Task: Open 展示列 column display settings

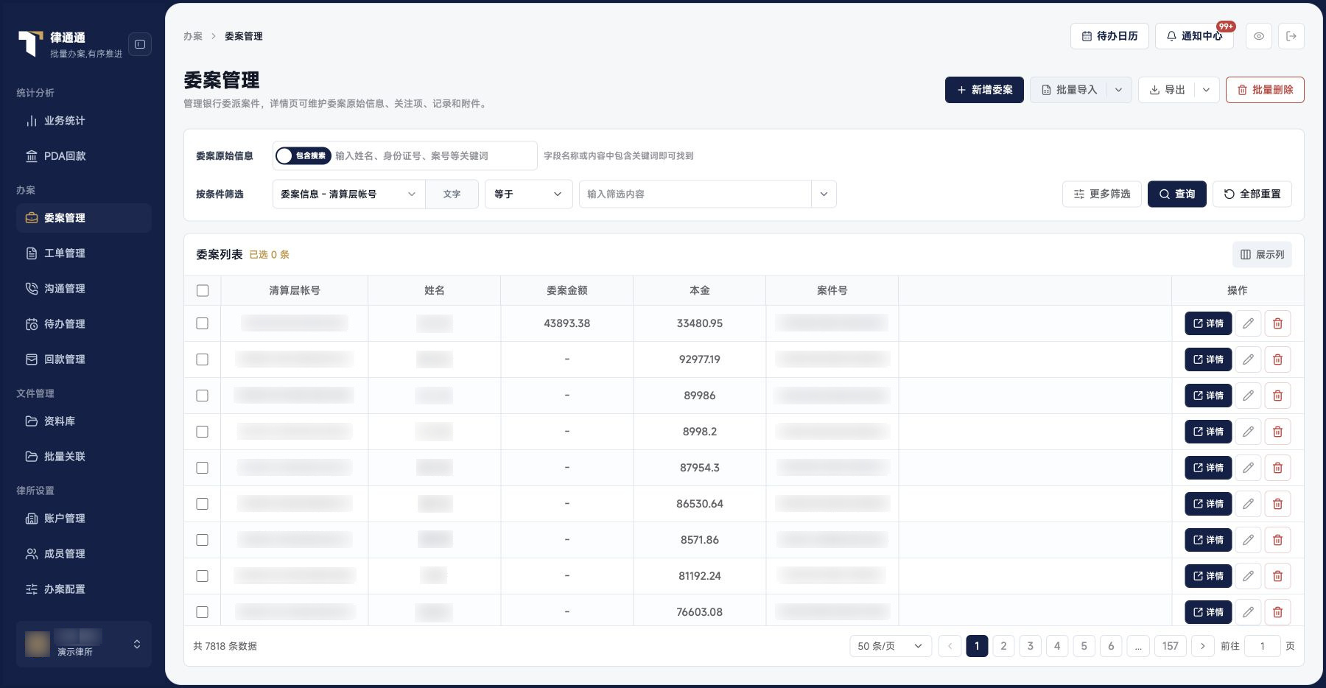Action: 1262,255
